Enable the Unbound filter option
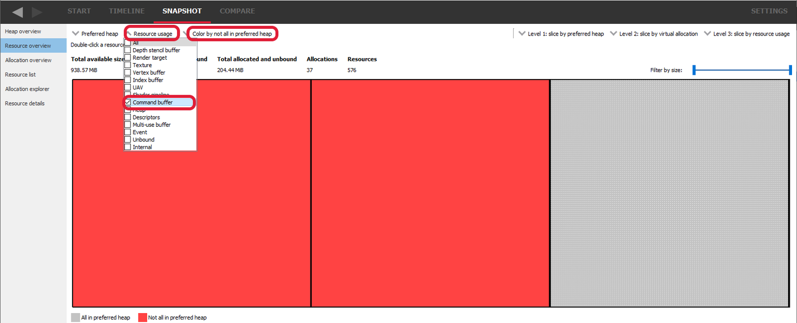Screen dimensions: 797x323 click(127, 139)
